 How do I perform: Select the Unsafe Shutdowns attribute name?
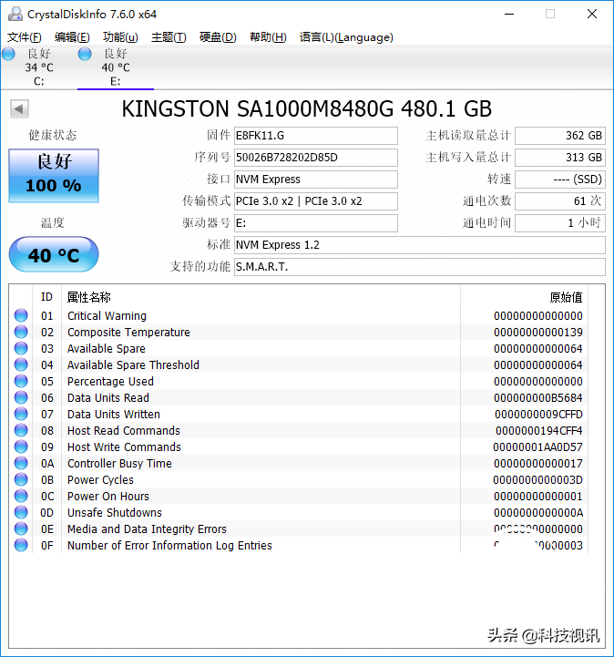pos(115,512)
